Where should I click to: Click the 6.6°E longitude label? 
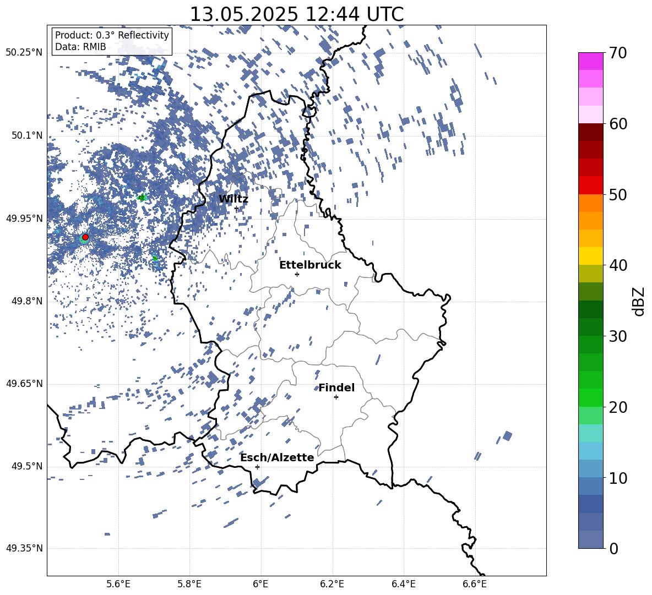pyautogui.click(x=475, y=584)
